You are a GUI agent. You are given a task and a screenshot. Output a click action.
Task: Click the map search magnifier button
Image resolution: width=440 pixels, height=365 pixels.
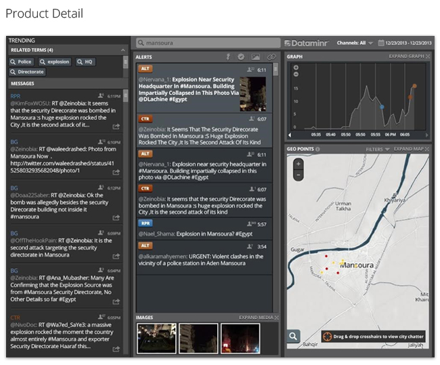293,337
